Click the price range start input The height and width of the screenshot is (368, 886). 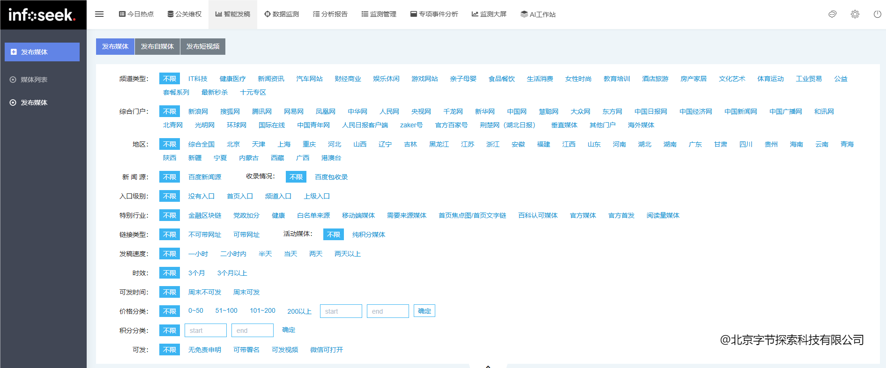pos(341,311)
